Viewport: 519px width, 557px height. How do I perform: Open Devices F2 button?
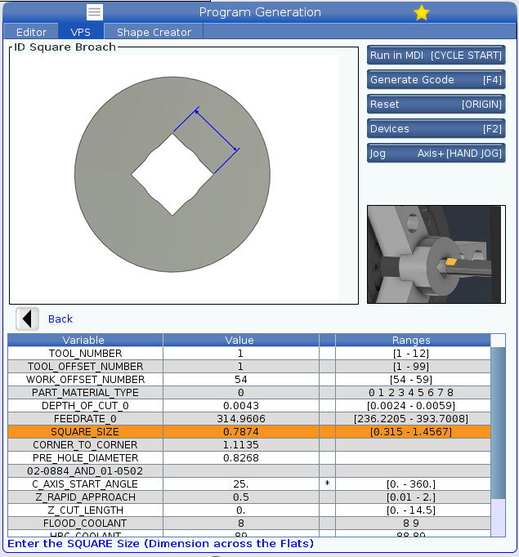pyautogui.click(x=436, y=128)
